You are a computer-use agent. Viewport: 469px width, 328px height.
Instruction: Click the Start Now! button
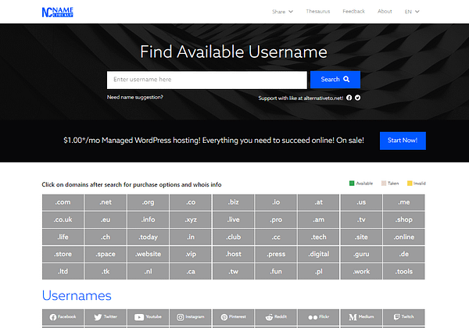click(403, 141)
